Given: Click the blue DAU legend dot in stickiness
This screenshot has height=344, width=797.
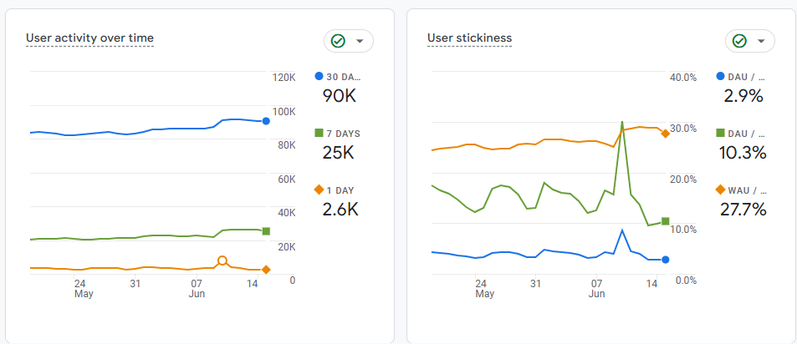Looking at the screenshot, I should 720,77.
